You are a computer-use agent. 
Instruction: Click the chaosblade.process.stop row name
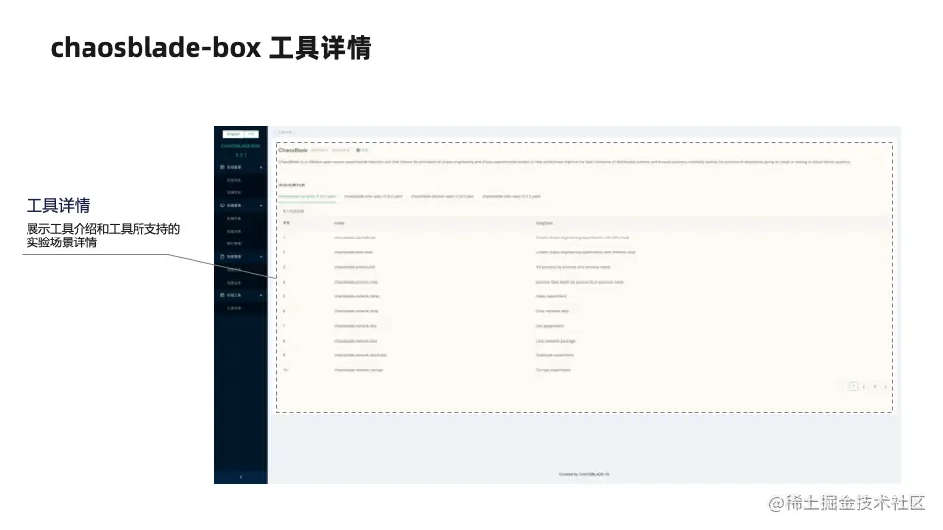(356, 282)
